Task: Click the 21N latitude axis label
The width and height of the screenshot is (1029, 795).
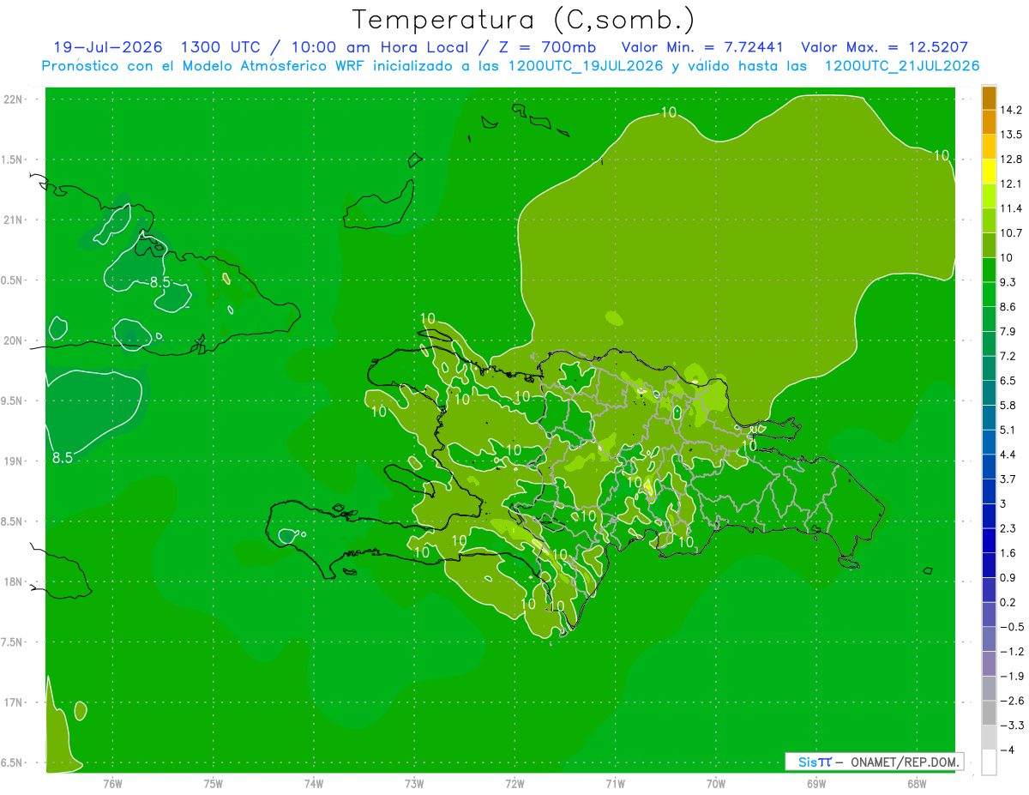Action: pos(14,220)
